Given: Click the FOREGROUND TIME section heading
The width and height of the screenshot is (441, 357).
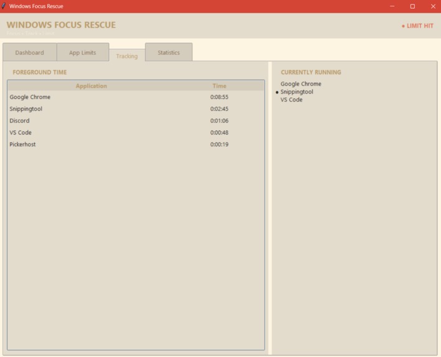Looking at the screenshot, I should click(x=40, y=72).
